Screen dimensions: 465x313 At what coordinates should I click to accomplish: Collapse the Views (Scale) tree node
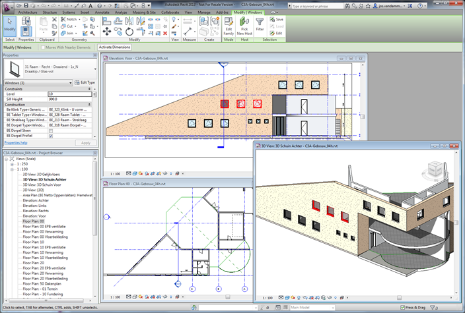click(x=7, y=159)
